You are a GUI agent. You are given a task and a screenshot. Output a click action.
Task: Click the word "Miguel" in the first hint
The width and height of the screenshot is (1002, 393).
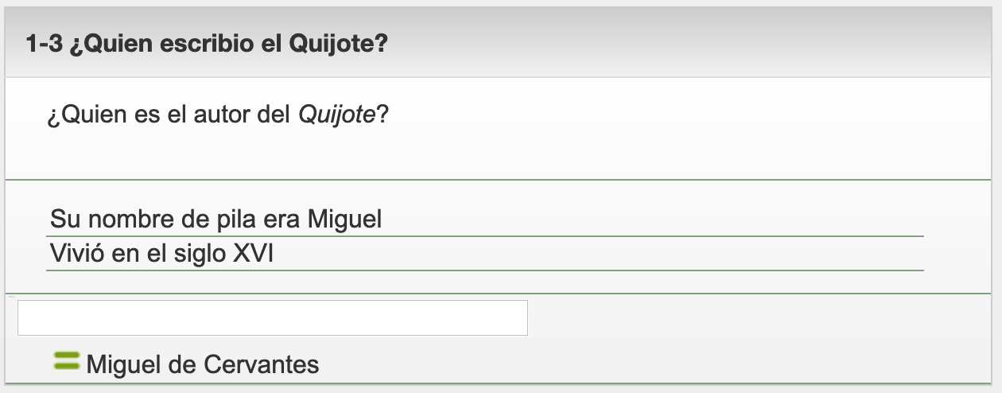tap(344, 219)
